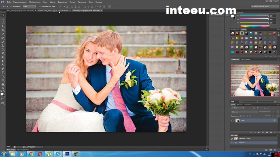The width and height of the screenshot is (280, 157).
Task: Create a new layer group
Action: pos(267,132)
